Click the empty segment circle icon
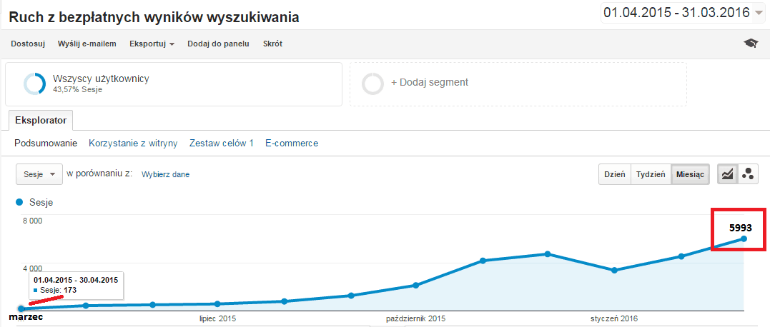770x327 pixels. pyautogui.click(x=372, y=84)
